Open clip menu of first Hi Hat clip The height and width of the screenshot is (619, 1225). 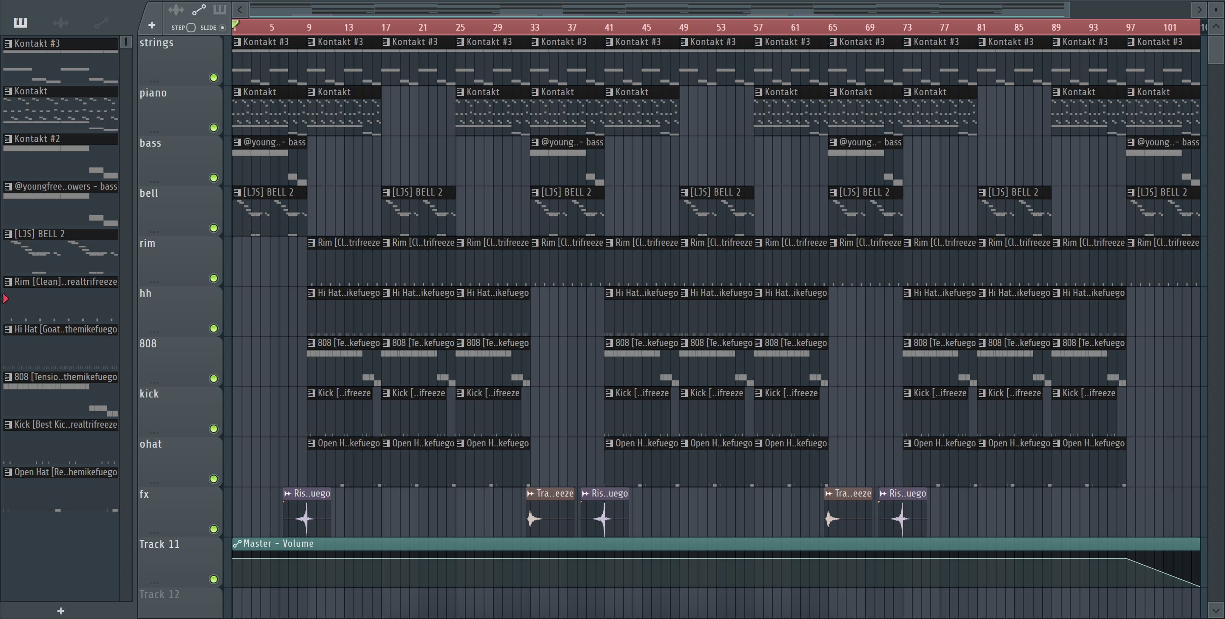pos(311,292)
